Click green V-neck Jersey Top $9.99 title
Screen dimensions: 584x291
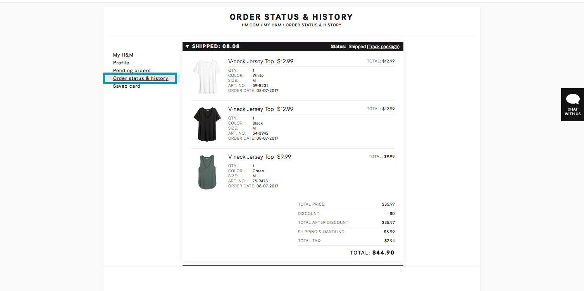260,157
